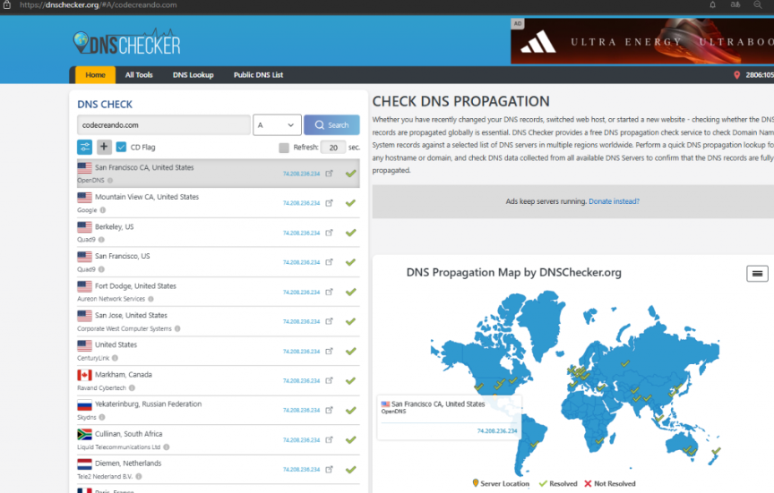Click the DNSChecker logo

126,42
